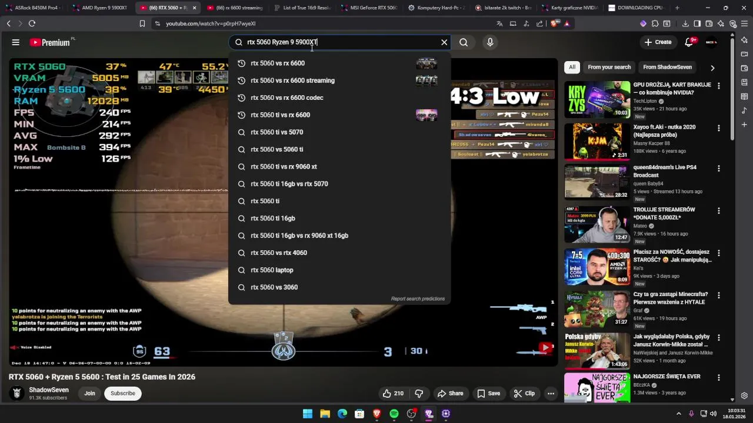Open settings gear in Brave sidebar
The image size is (753, 423).
tap(745, 396)
